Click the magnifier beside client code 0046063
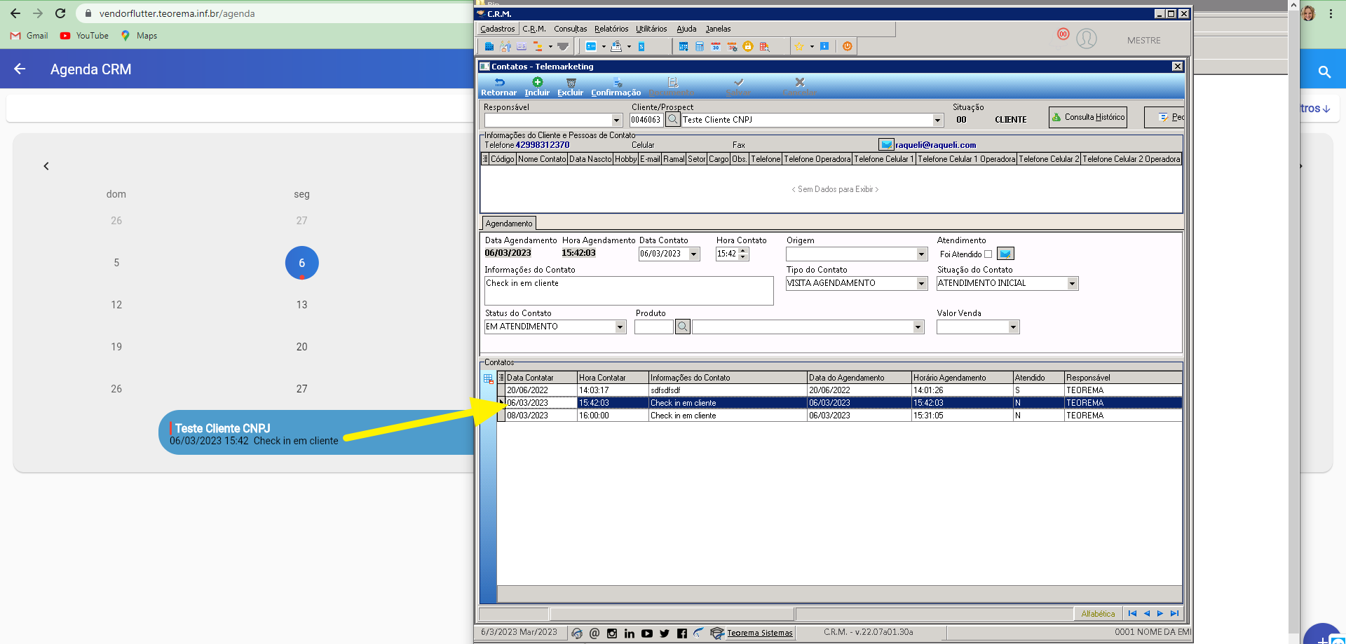This screenshot has height=644, width=1346. click(672, 120)
